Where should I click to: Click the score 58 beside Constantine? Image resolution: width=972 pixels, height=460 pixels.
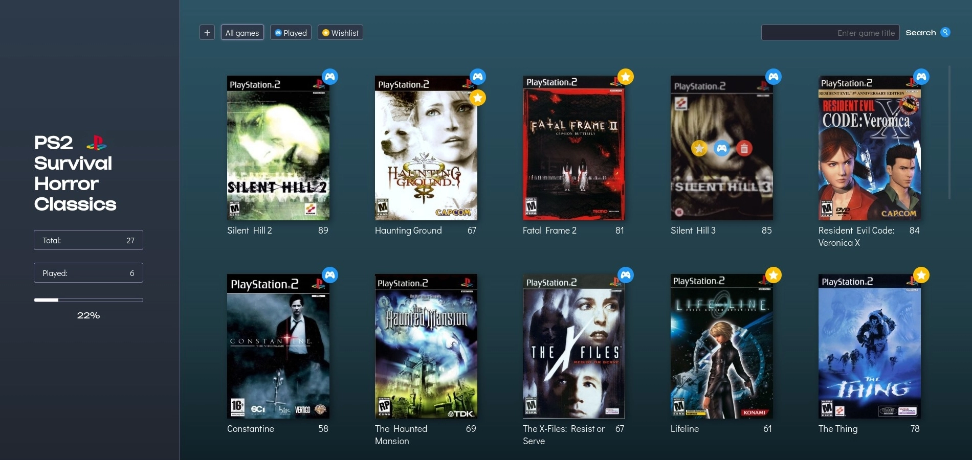(323, 429)
